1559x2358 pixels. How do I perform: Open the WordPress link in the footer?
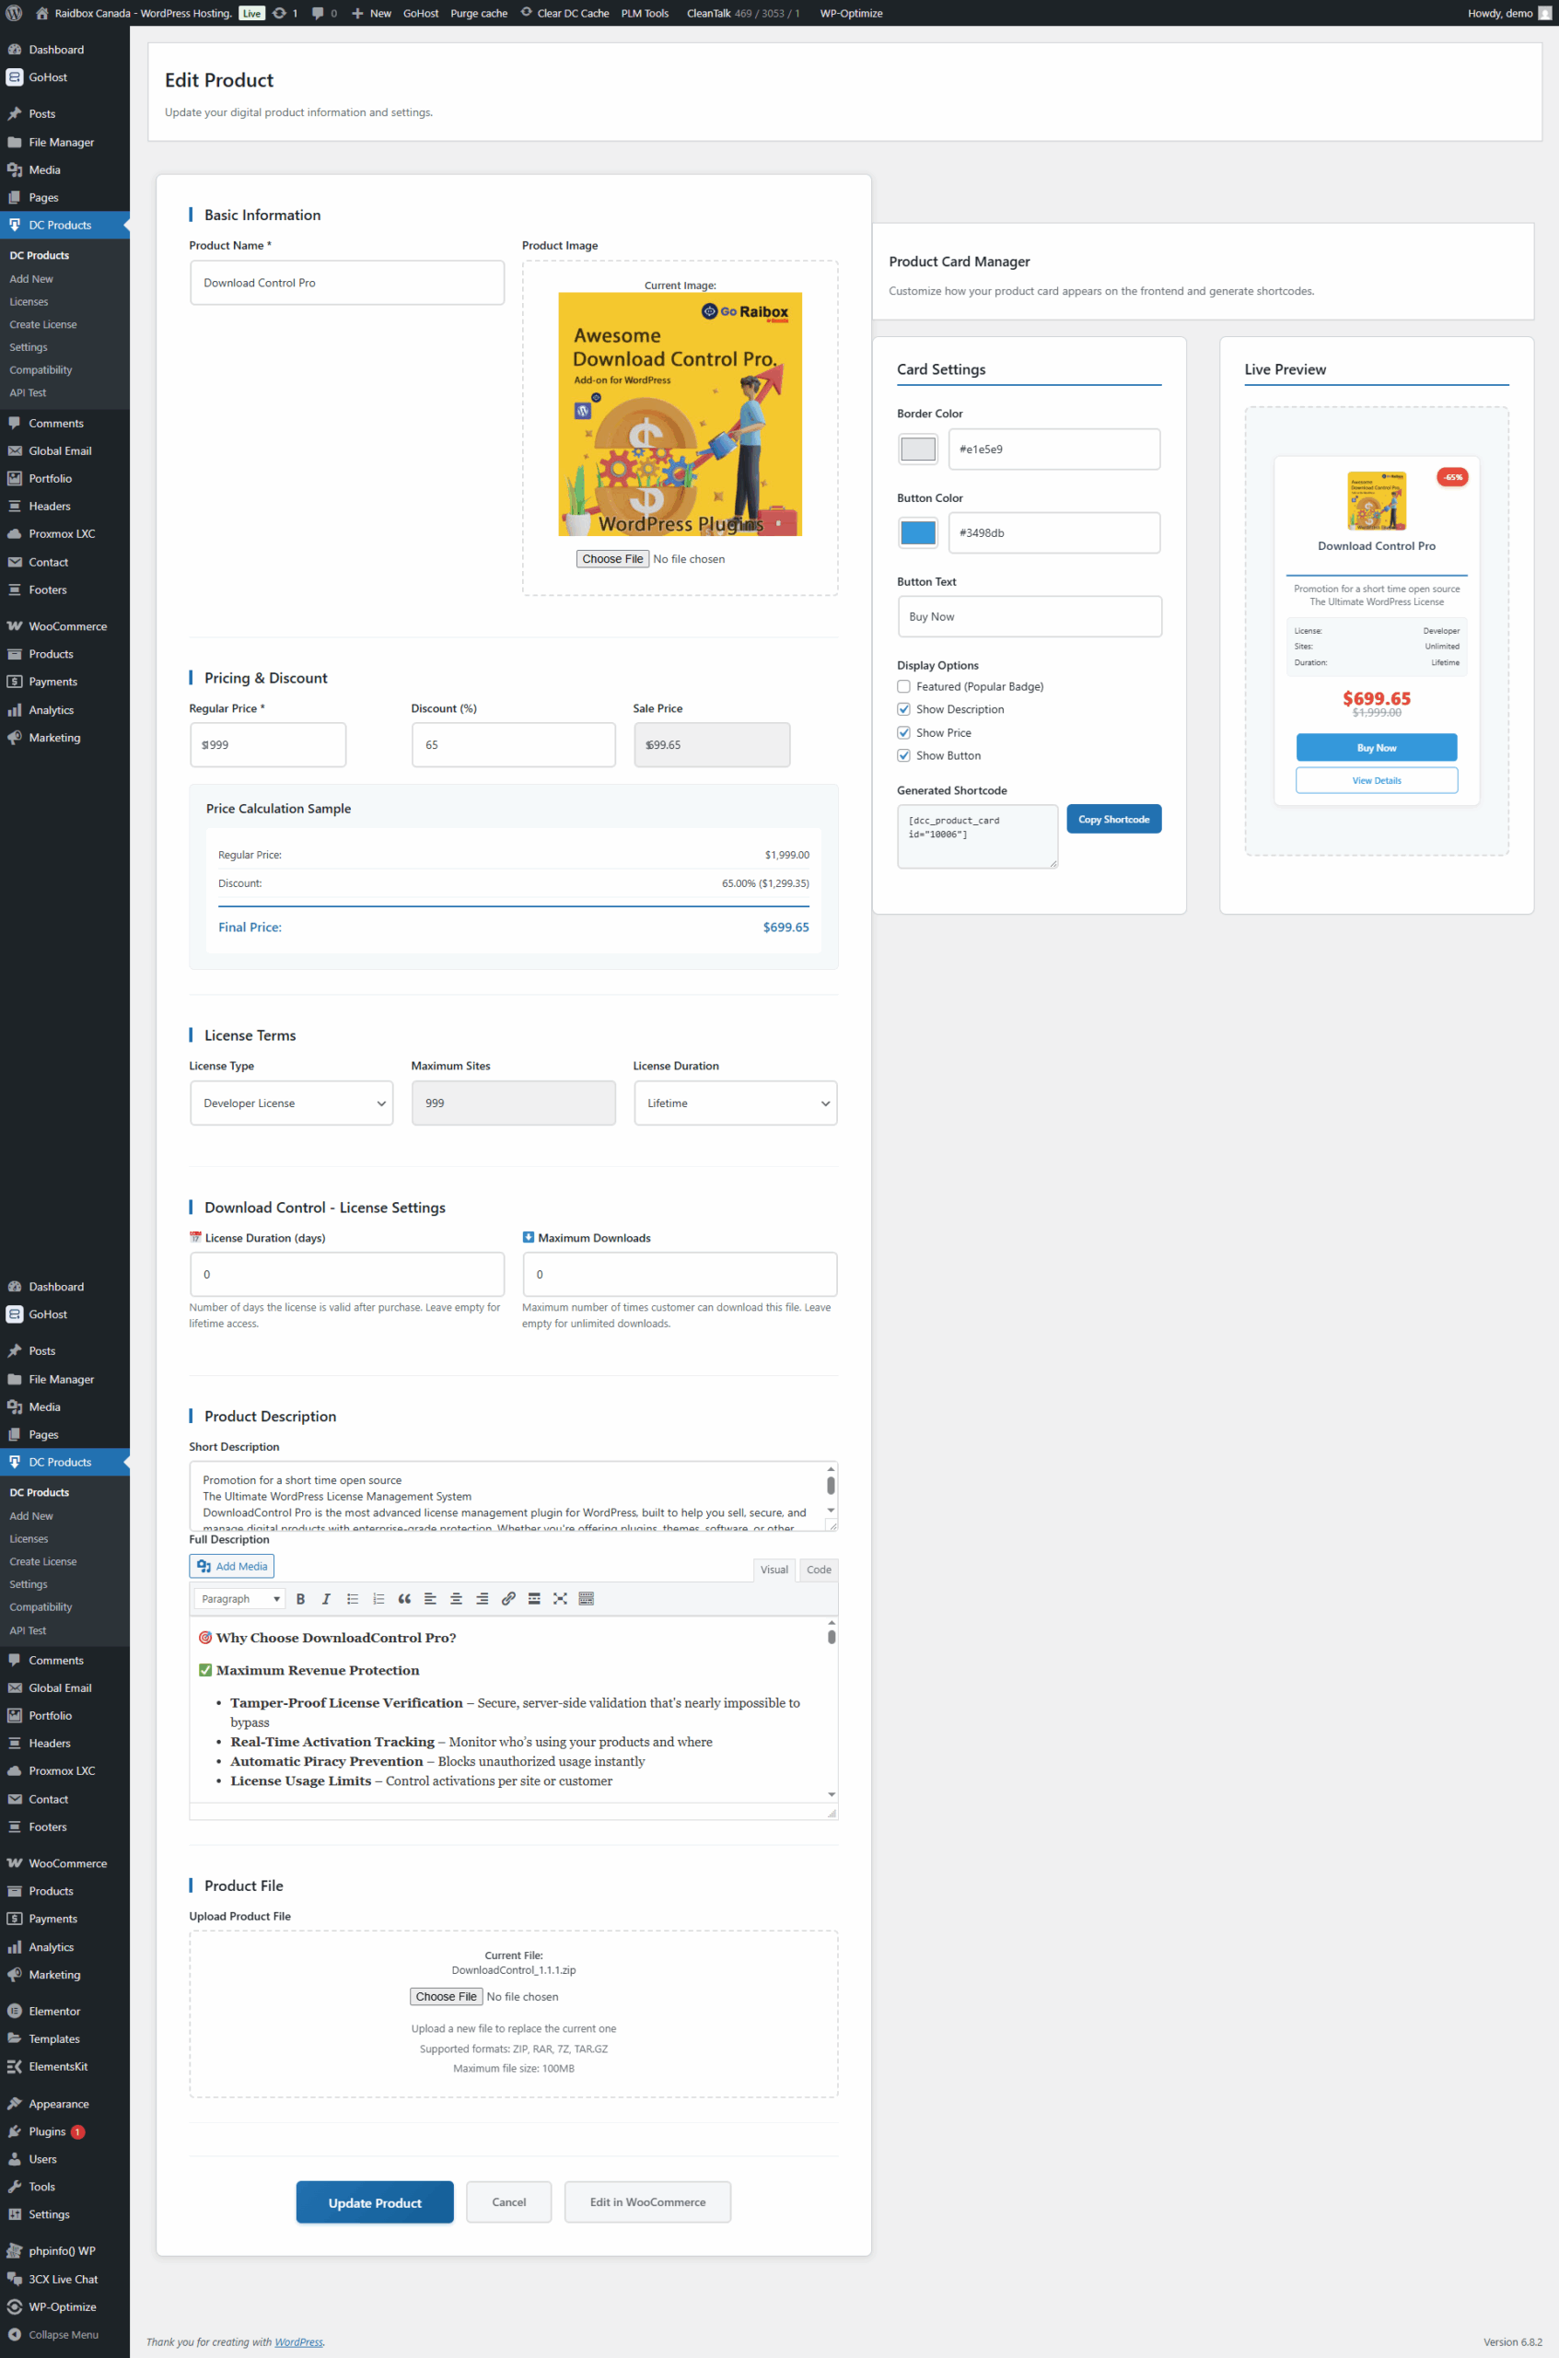tap(298, 2341)
